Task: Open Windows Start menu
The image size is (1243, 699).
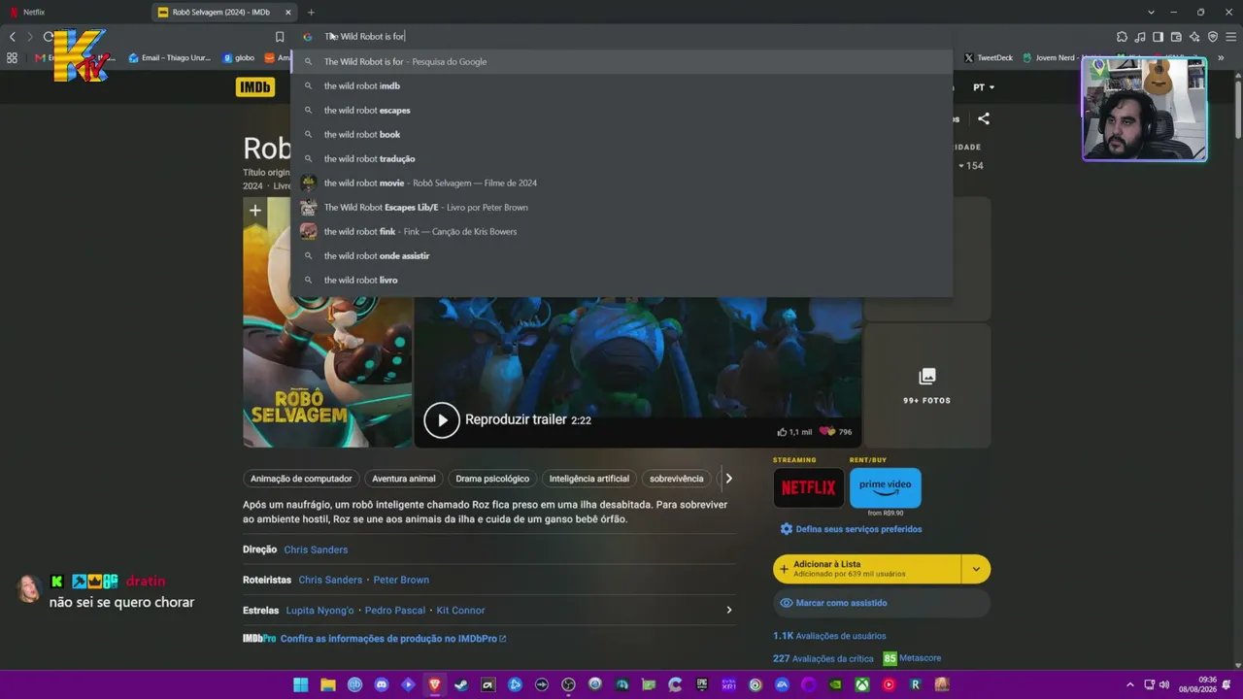Action: tap(301, 684)
